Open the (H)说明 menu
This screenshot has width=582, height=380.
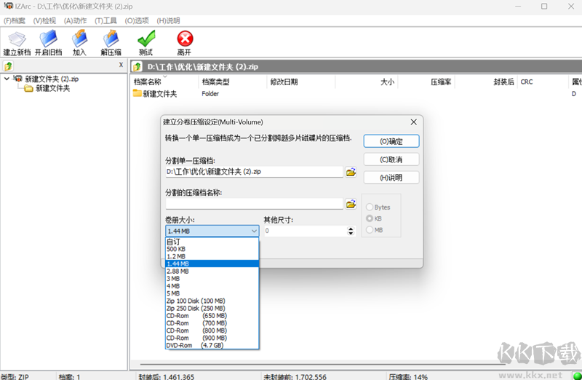coord(168,21)
